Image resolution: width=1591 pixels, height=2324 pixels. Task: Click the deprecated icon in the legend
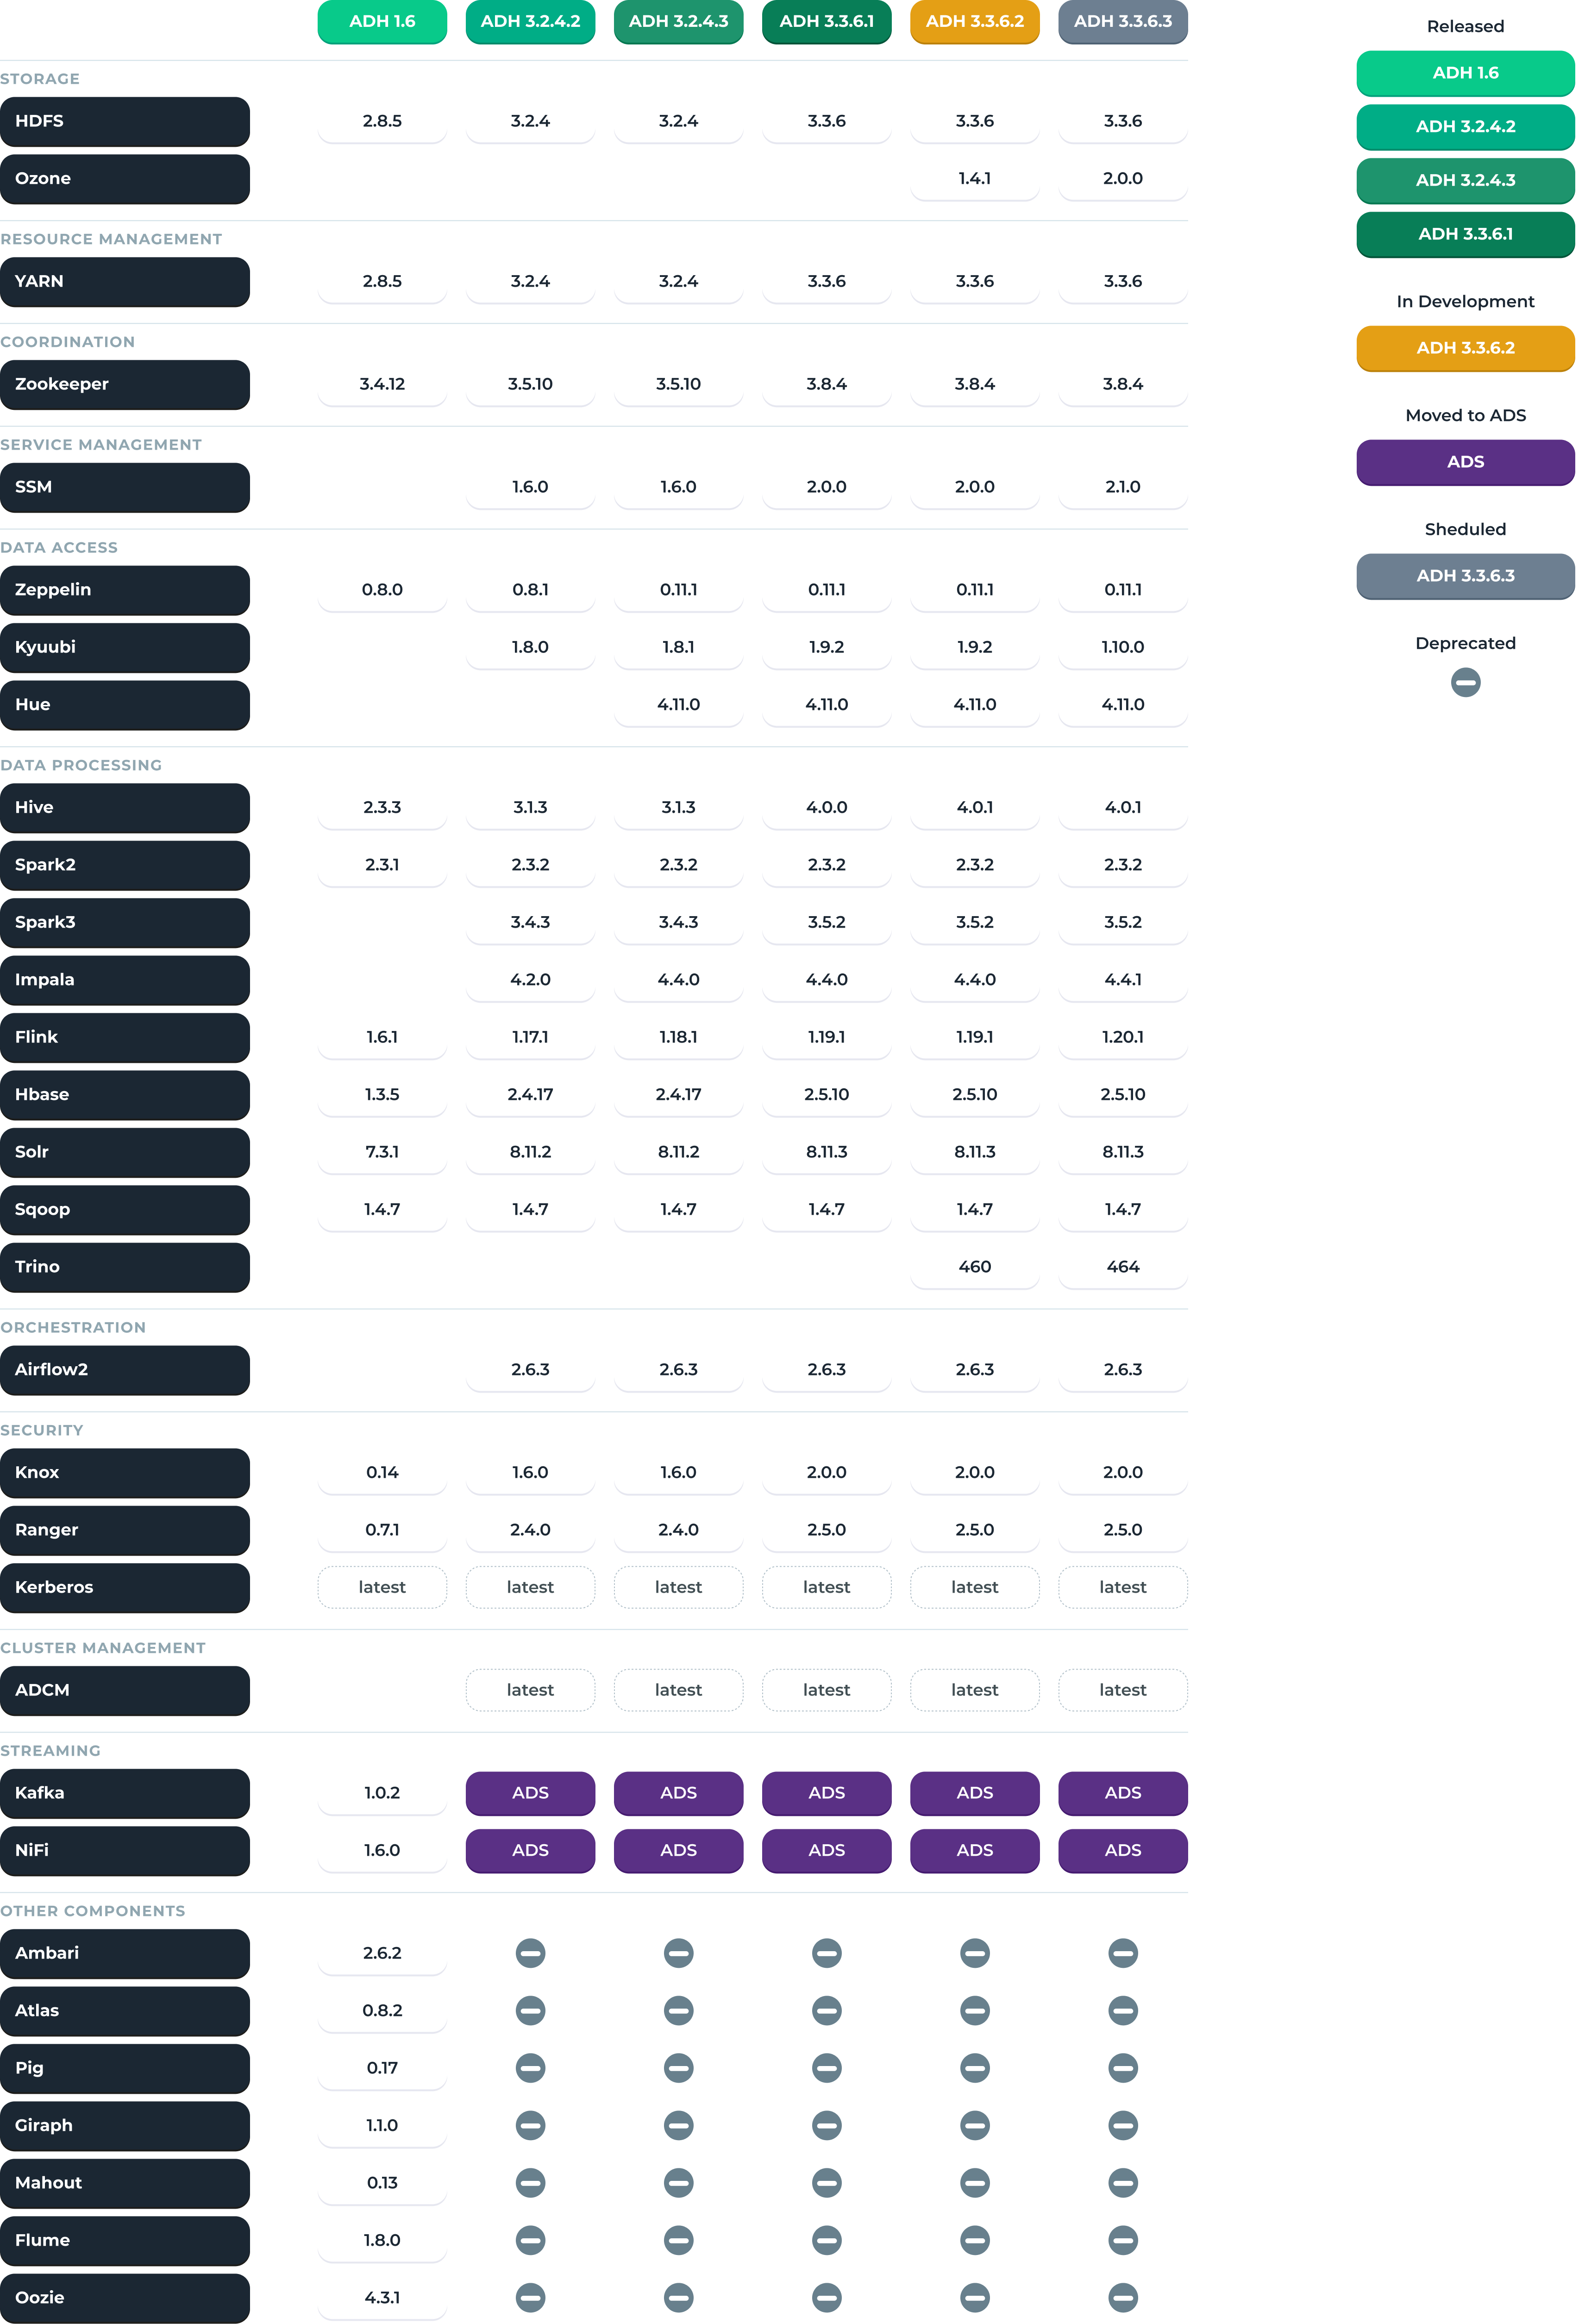coord(1465,682)
